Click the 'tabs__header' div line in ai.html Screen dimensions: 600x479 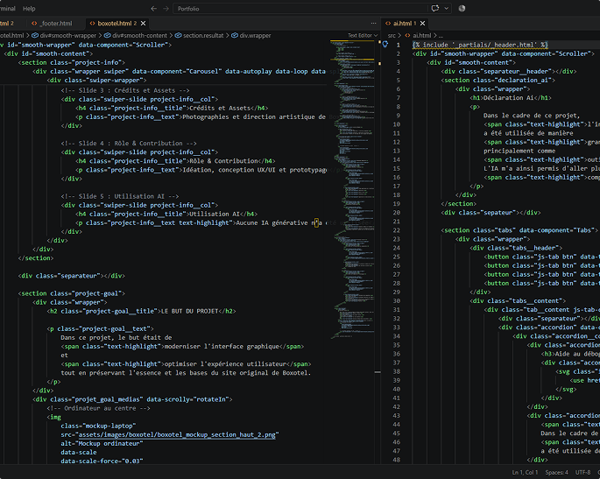(x=516, y=248)
